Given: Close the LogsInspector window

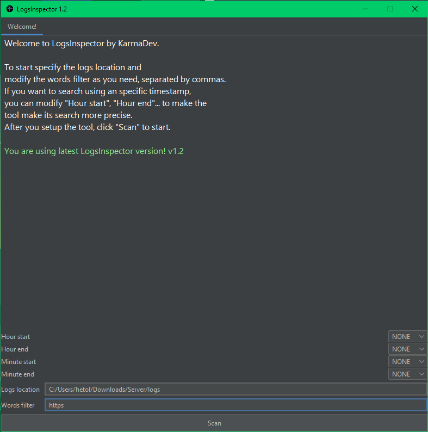Looking at the screenshot, I should (414, 9).
